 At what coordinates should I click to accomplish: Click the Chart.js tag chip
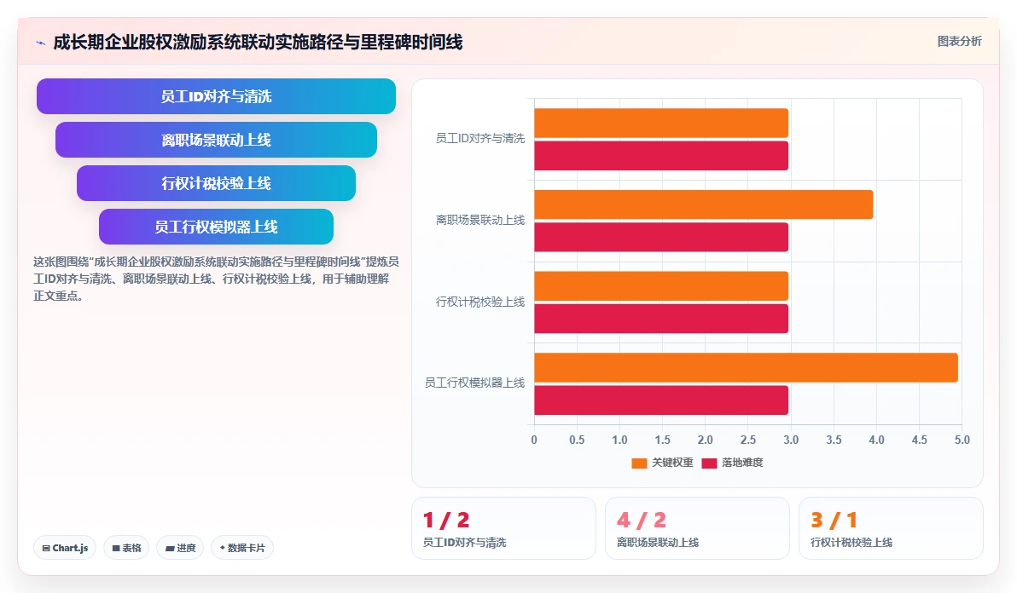click(x=65, y=548)
